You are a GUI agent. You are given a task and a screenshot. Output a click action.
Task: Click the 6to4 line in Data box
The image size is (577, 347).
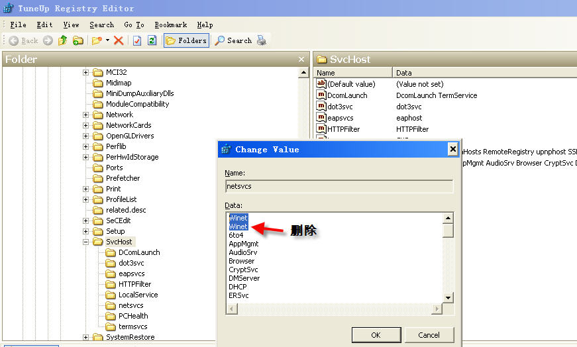tap(236, 235)
